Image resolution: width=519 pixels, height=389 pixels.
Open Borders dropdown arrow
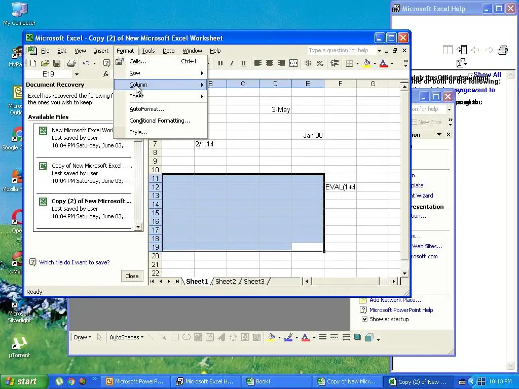357,63
